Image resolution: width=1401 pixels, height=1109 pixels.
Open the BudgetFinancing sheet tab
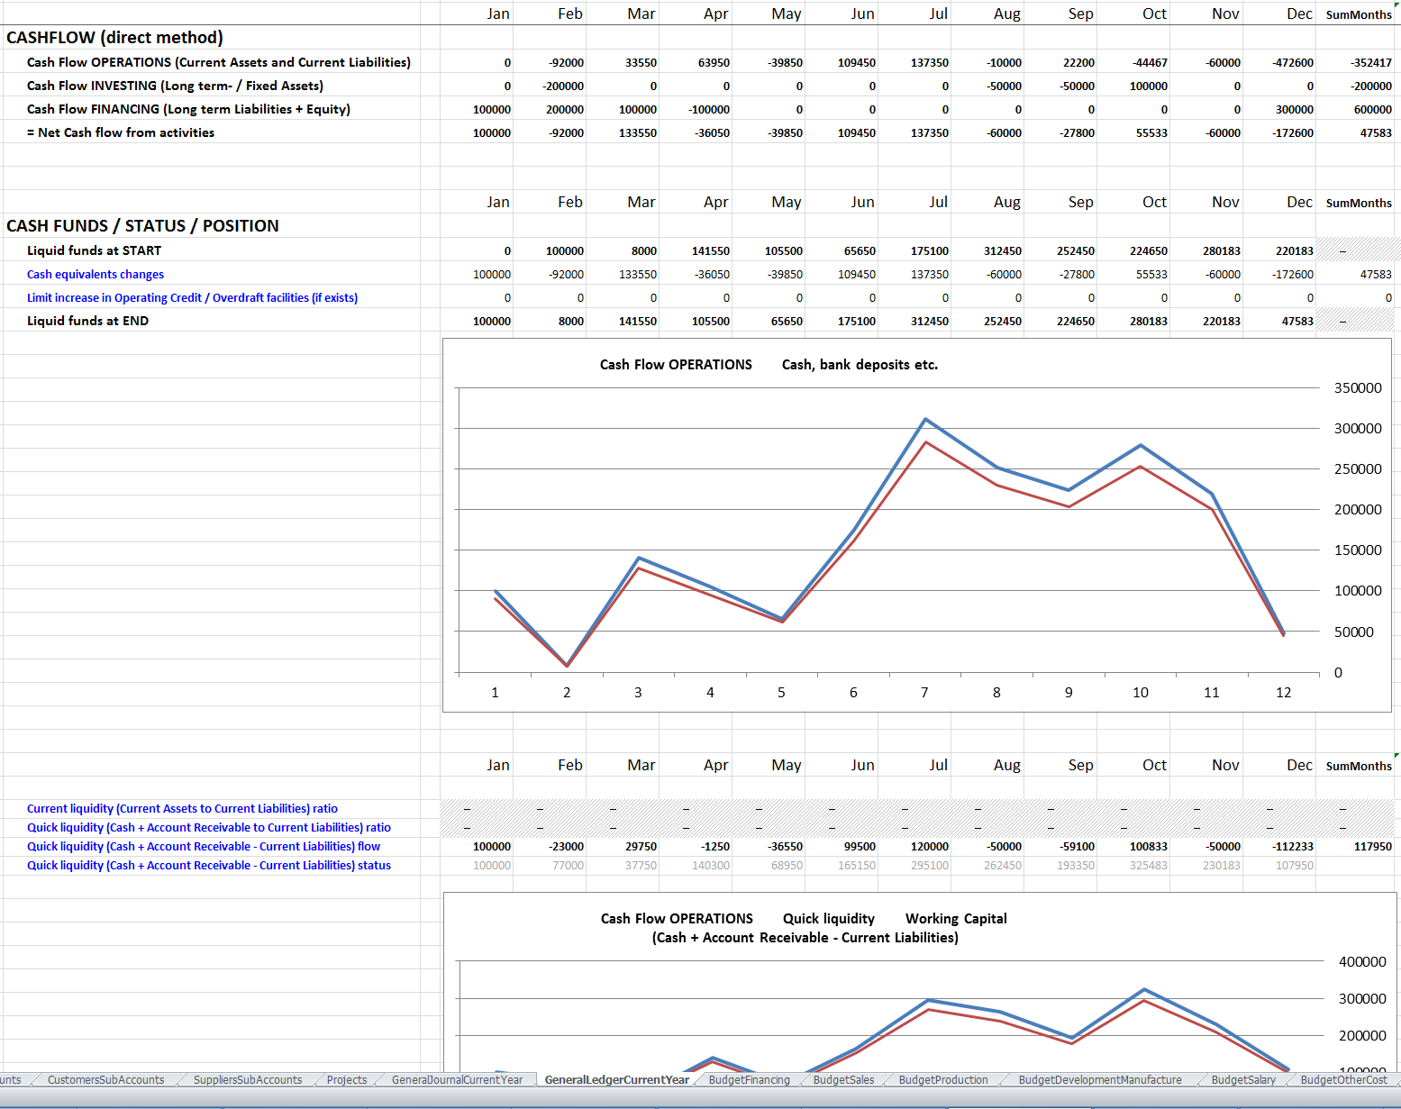(749, 1079)
